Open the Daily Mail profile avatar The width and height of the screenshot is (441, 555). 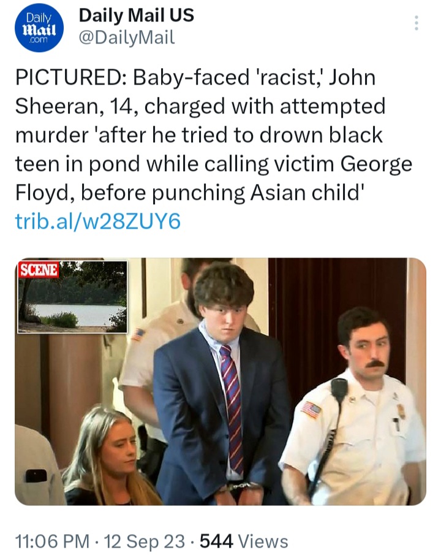click(39, 28)
